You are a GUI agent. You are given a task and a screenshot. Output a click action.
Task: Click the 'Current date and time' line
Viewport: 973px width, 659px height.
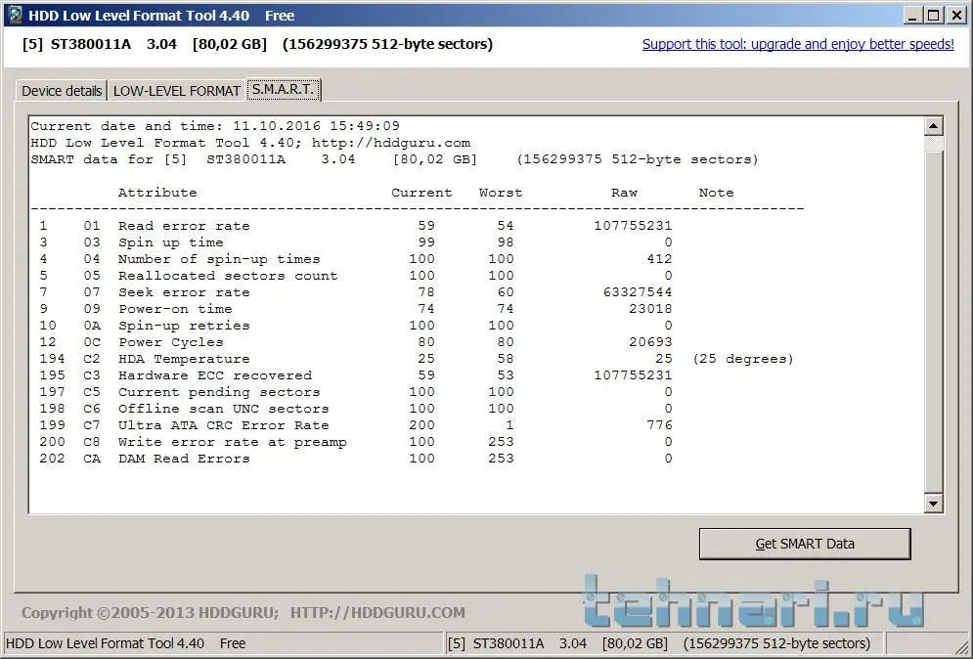point(215,126)
